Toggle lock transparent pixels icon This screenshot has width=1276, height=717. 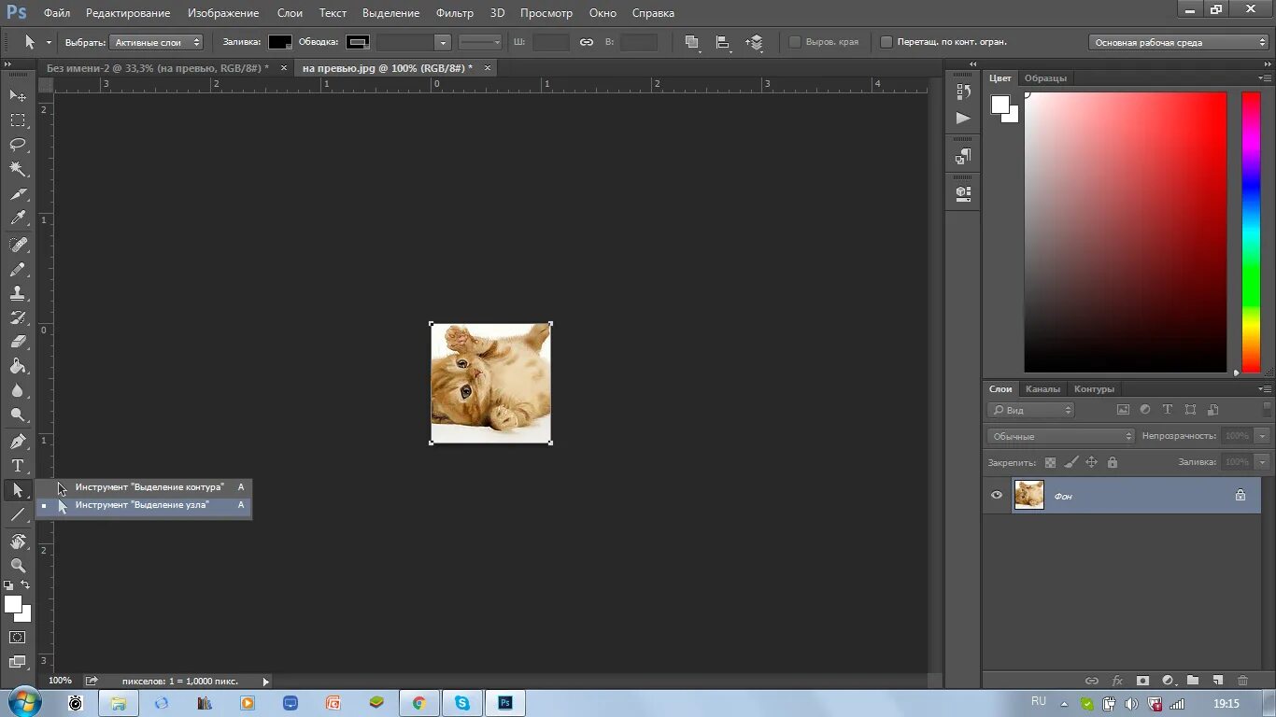click(1050, 462)
